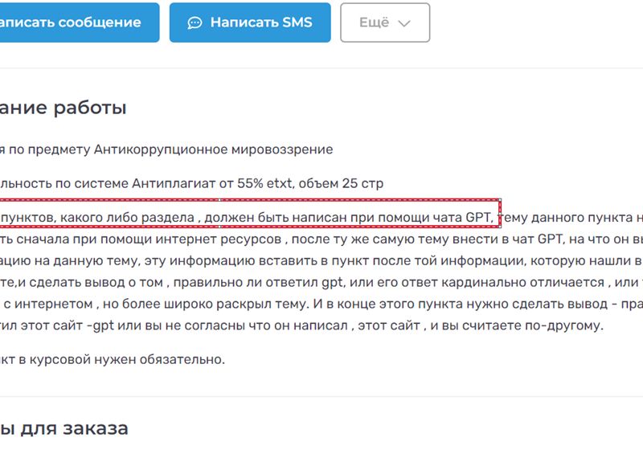Click the speech bubble icon on SMS button
Viewport: 643px width, 458px height.
pyautogui.click(x=195, y=22)
